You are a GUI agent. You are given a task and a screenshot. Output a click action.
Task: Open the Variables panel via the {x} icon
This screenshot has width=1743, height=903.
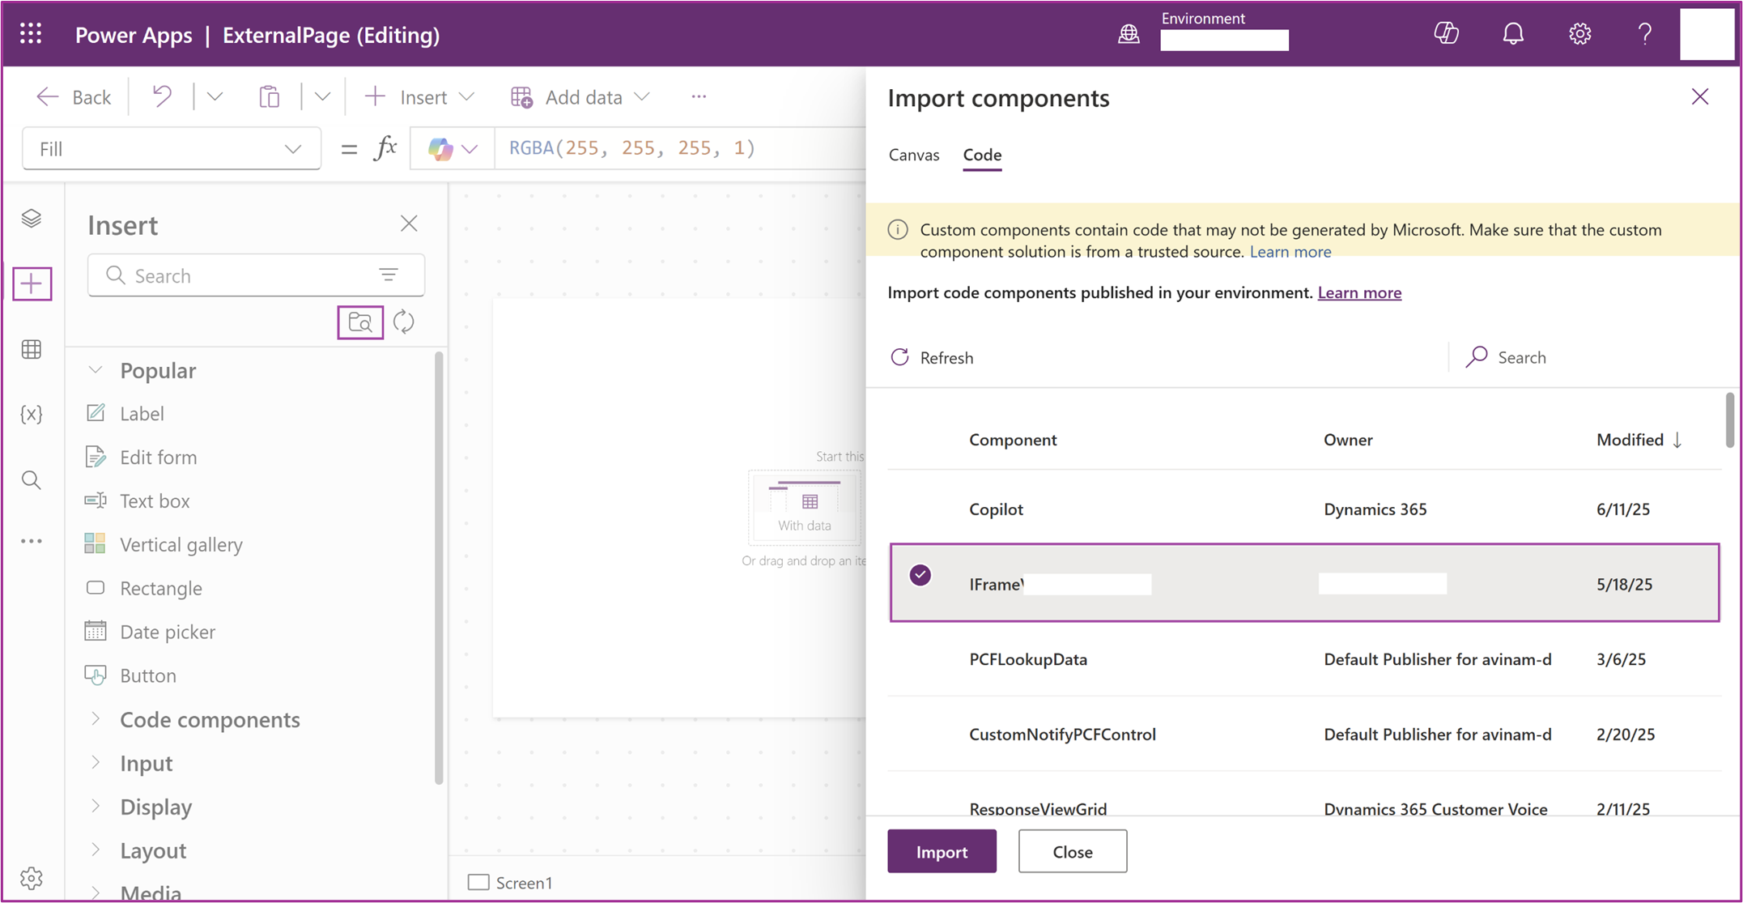[32, 415]
